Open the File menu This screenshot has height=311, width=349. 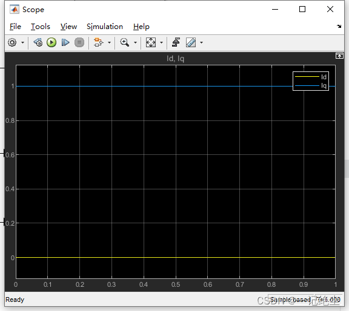pyautogui.click(x=15, y=27)
